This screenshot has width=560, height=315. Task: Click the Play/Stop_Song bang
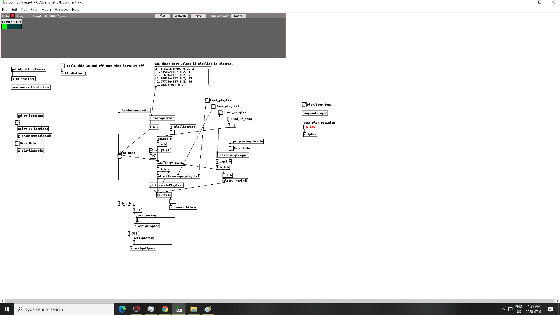coord(304,105)
